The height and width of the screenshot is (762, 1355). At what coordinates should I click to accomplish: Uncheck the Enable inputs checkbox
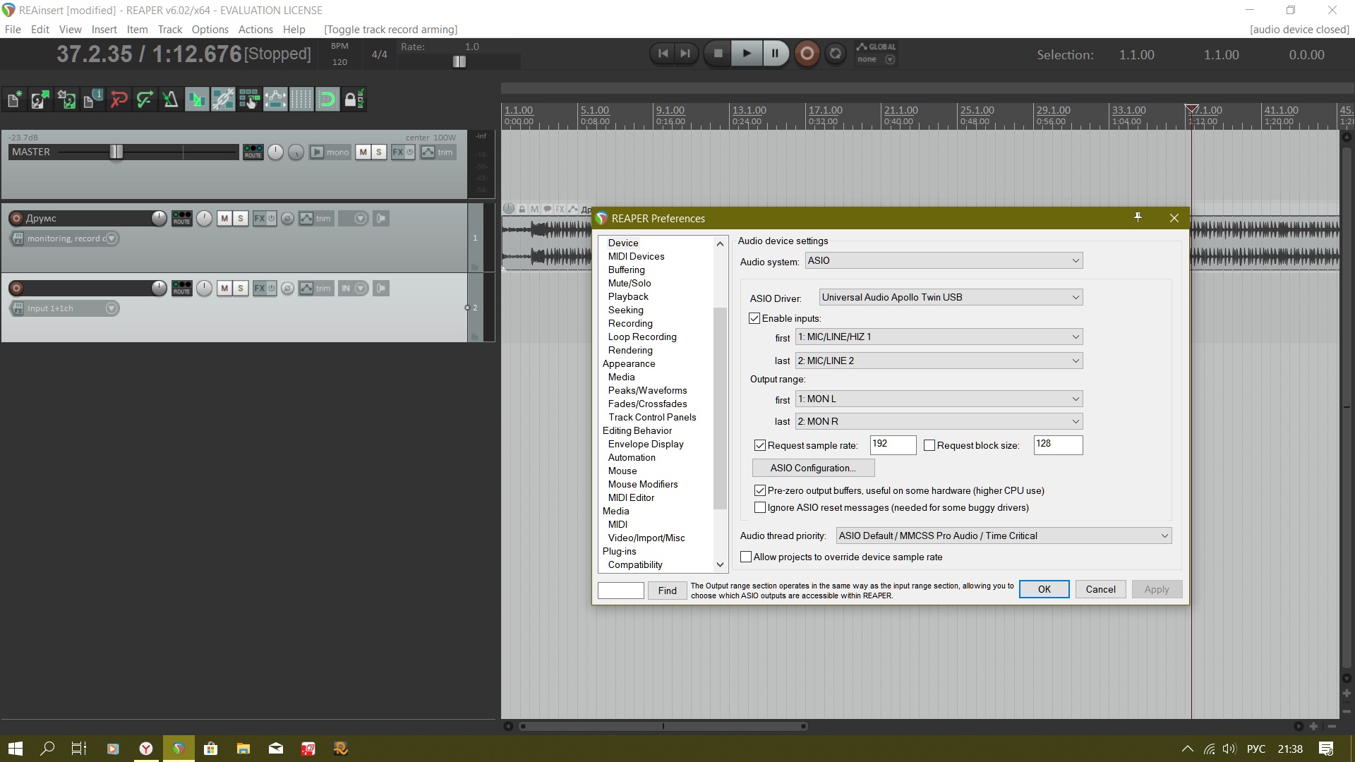tap(754, 318)
